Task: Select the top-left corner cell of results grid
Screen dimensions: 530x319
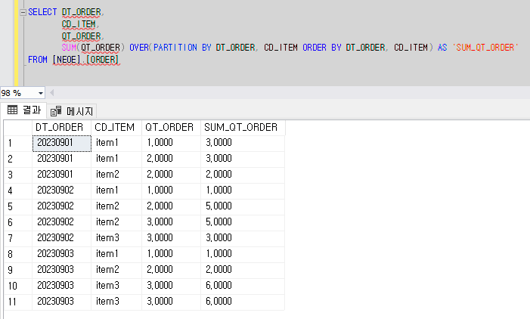Action: point(18,128)
